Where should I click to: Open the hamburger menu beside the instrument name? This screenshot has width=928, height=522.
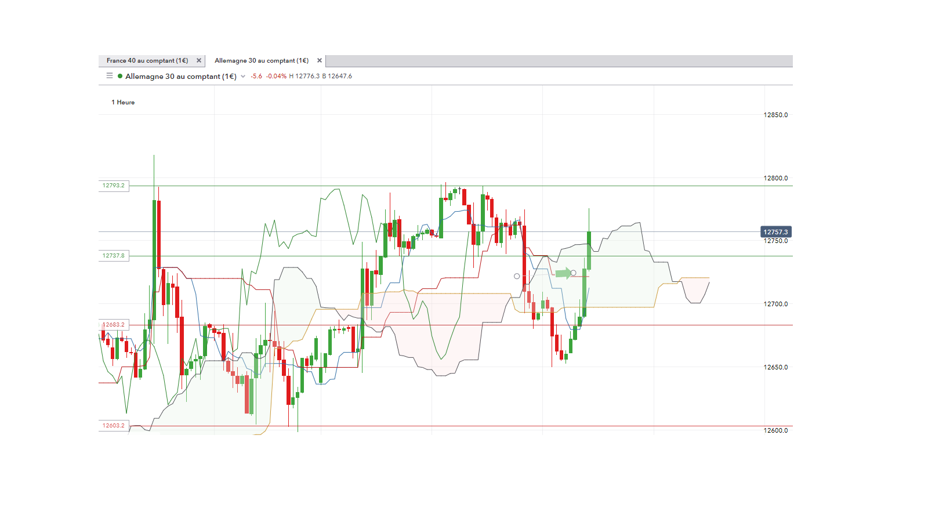110,76
